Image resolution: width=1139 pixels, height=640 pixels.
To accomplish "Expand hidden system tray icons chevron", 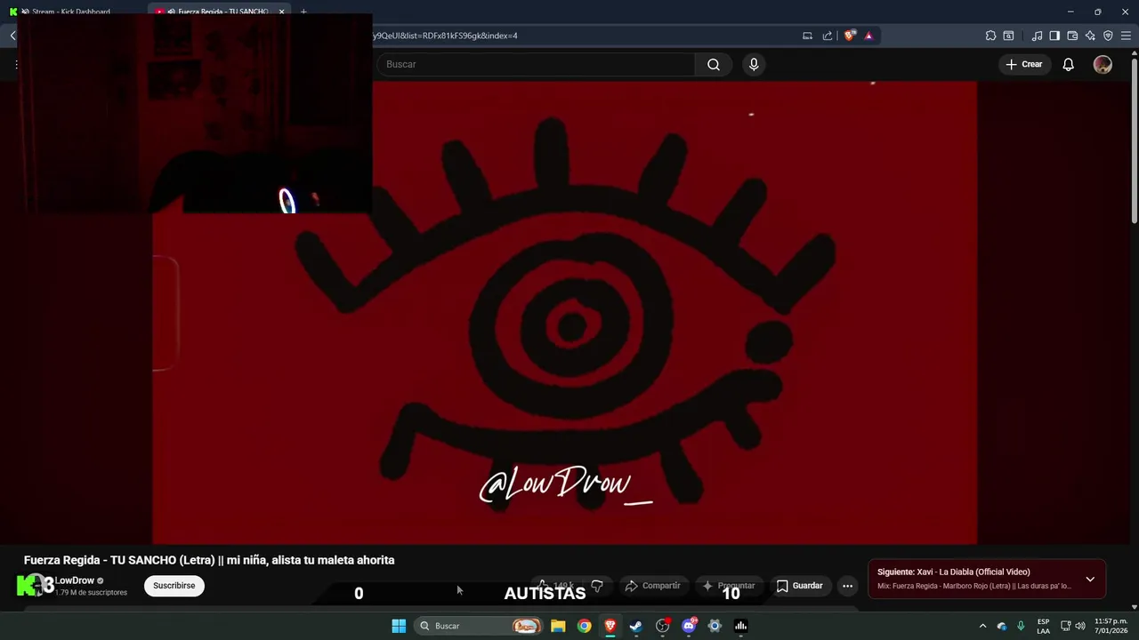I will (982, 626).
